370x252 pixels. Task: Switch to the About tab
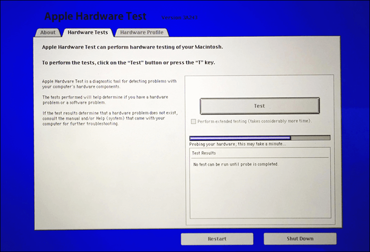[48, 32]
